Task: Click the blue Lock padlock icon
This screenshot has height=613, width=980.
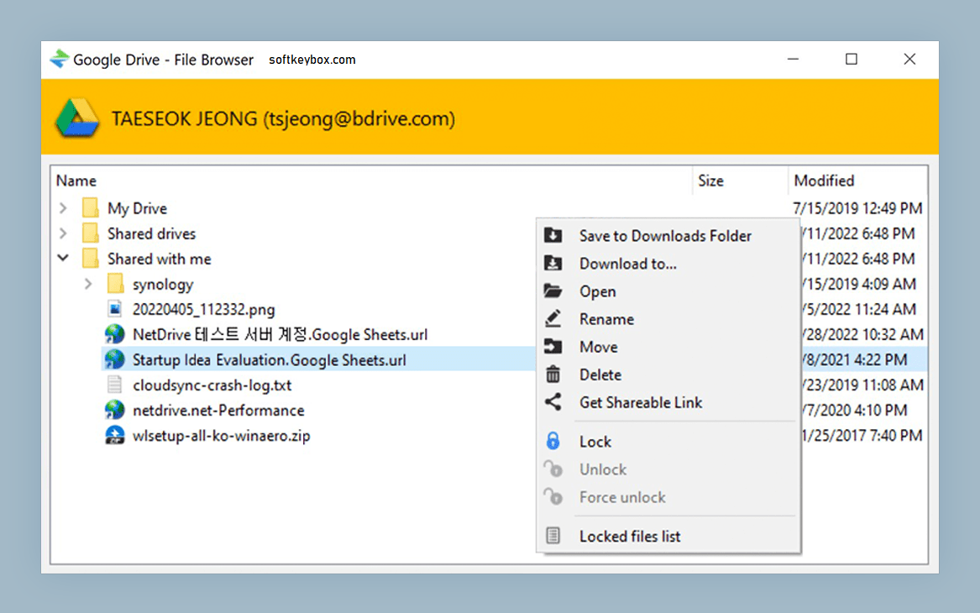Action: pyautogui.click(x=554, y=441)
